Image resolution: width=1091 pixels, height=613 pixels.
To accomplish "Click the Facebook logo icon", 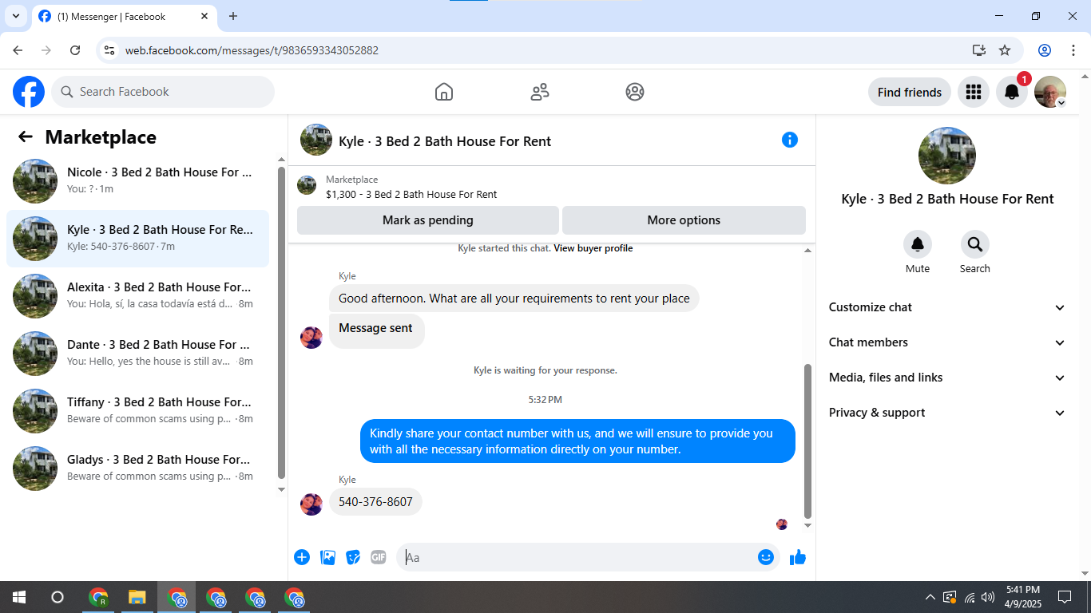I will 29,92.
